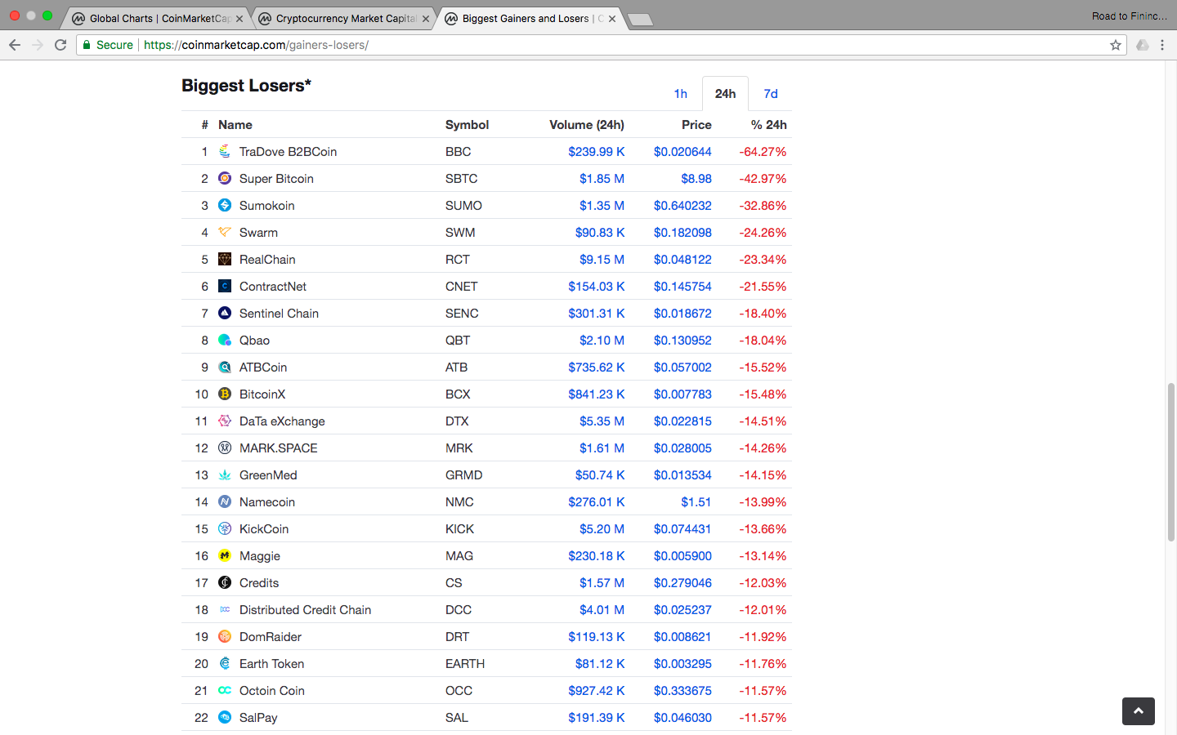Viewport: 1177px width, 735px height.
Task: Click the ContractNet coin icon
Action: tap(225, 286)
